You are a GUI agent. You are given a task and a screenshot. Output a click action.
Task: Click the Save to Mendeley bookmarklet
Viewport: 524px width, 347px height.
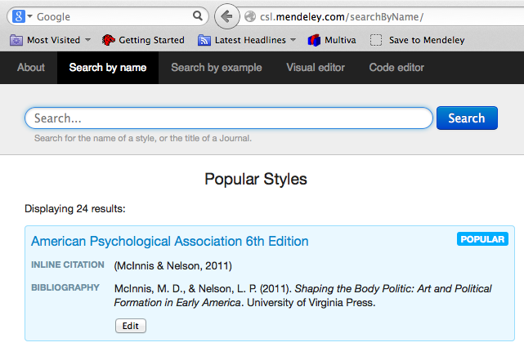[x=416, y=40]
